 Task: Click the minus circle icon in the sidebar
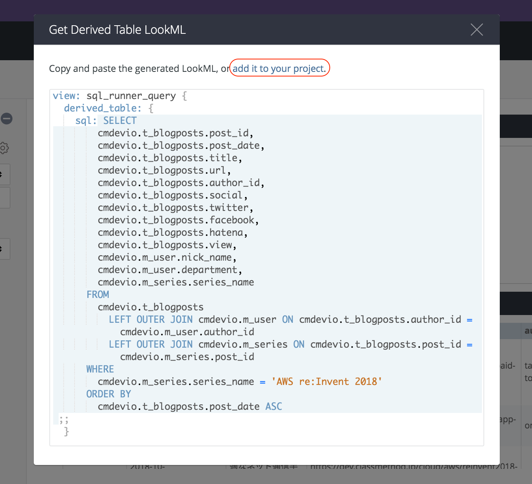[7, 119]
